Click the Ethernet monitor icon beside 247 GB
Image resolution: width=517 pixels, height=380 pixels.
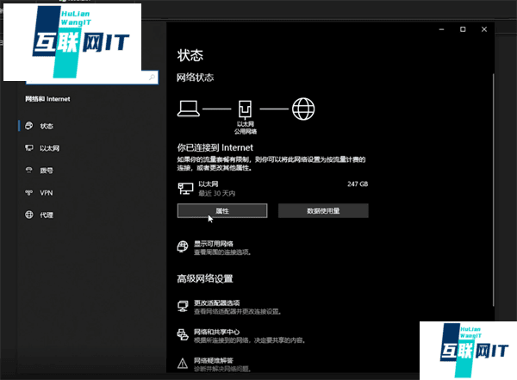click(183, 186)
